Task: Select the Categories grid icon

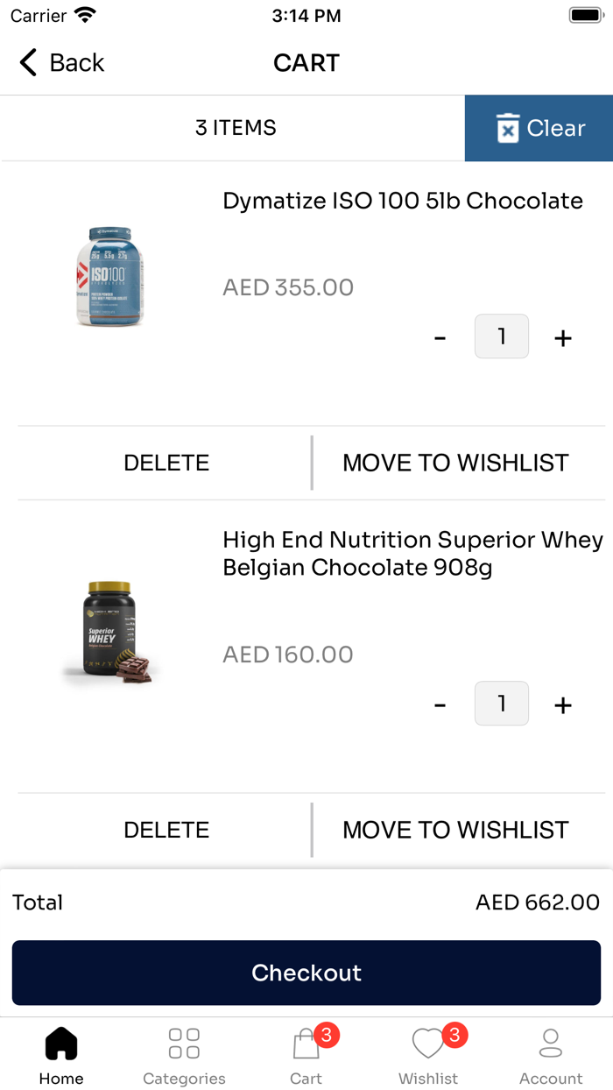Action: click(x=183, y=1043)
